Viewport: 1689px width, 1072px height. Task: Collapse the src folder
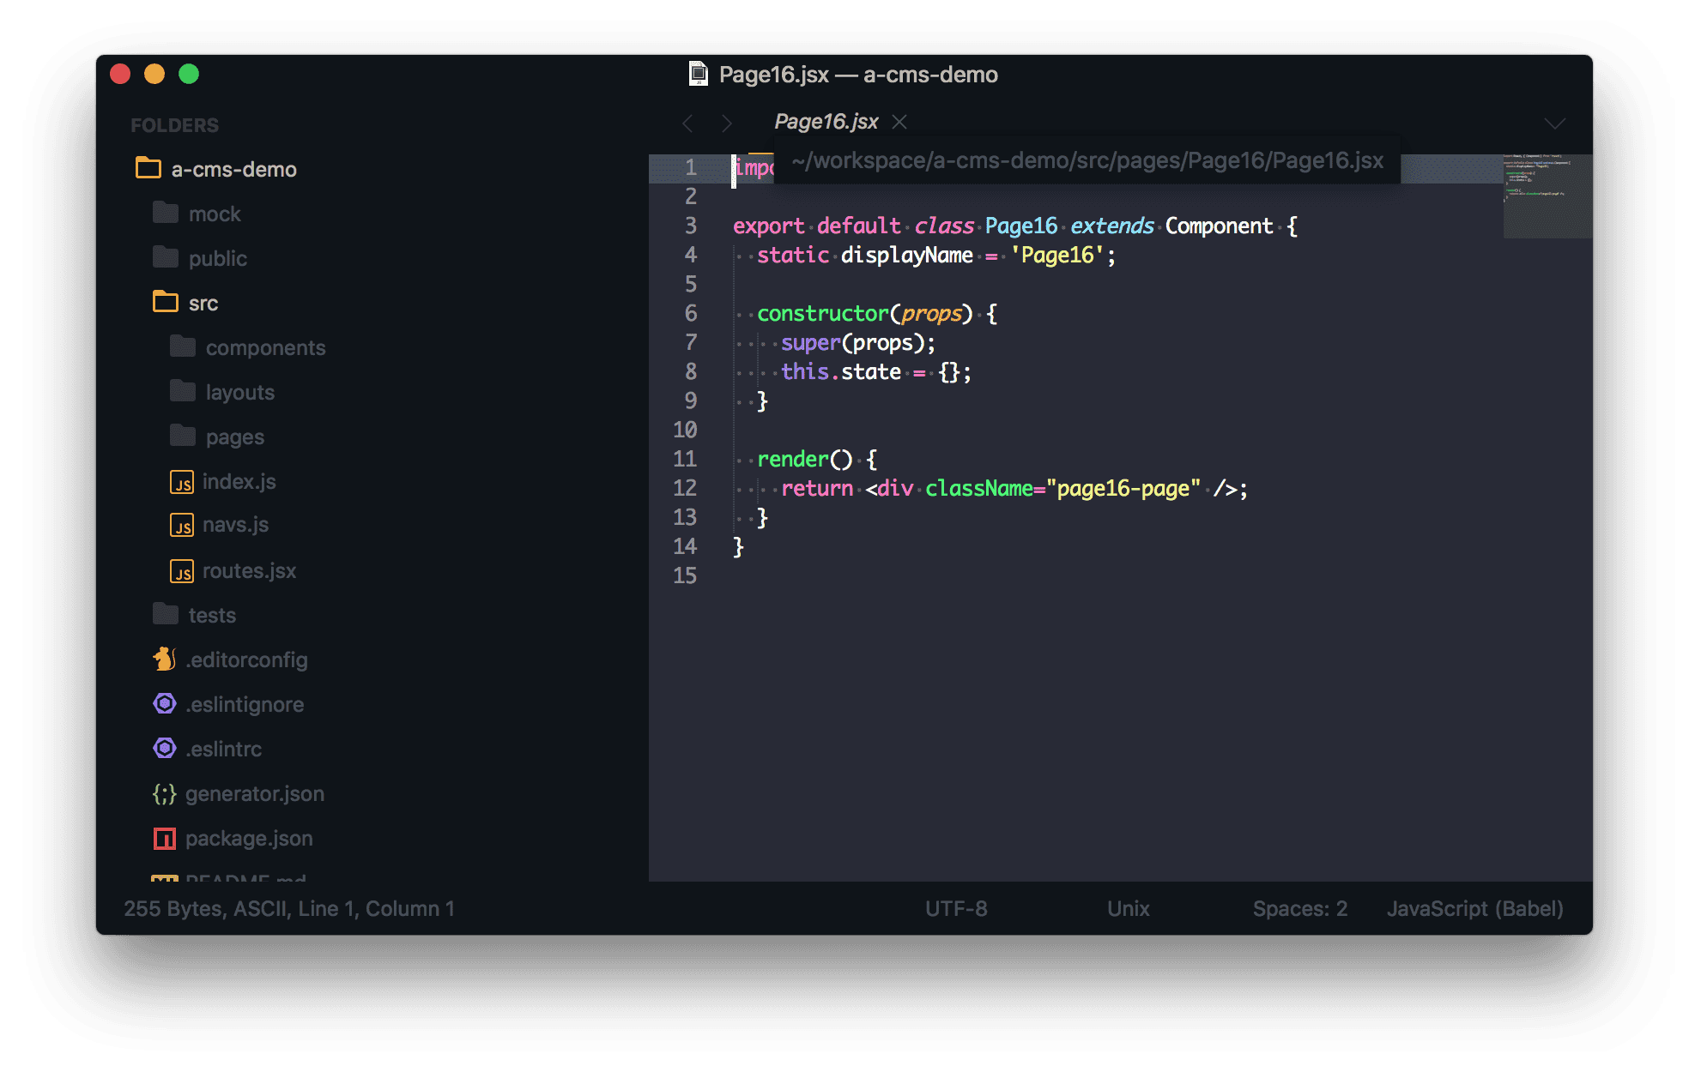pos(166,302)
